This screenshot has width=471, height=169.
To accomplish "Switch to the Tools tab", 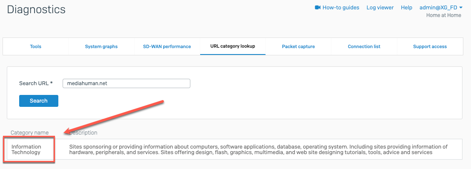I will point(35,46).
